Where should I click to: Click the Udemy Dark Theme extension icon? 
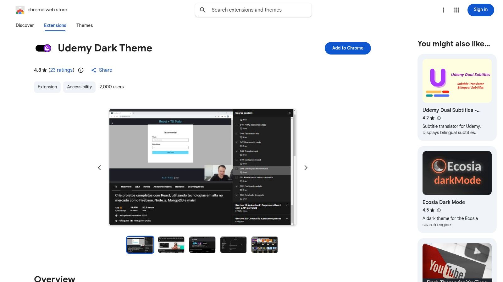pos(43,48)
